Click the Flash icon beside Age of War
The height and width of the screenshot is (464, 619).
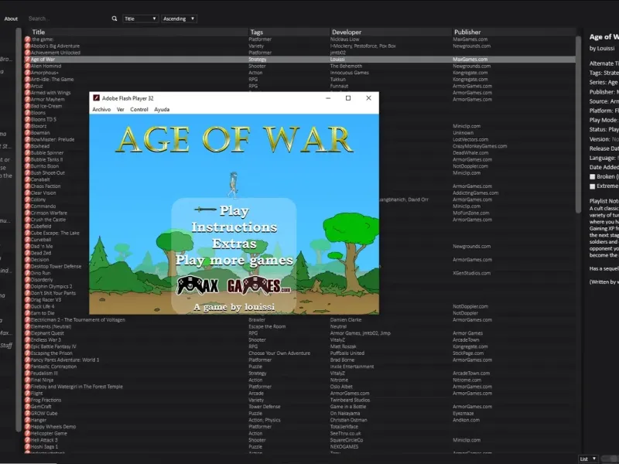[x=27, y=60]
